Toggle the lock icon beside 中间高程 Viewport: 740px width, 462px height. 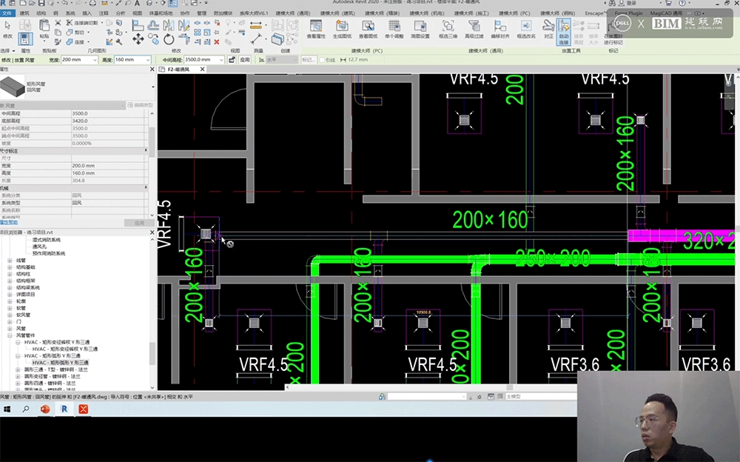click(232, 60)
